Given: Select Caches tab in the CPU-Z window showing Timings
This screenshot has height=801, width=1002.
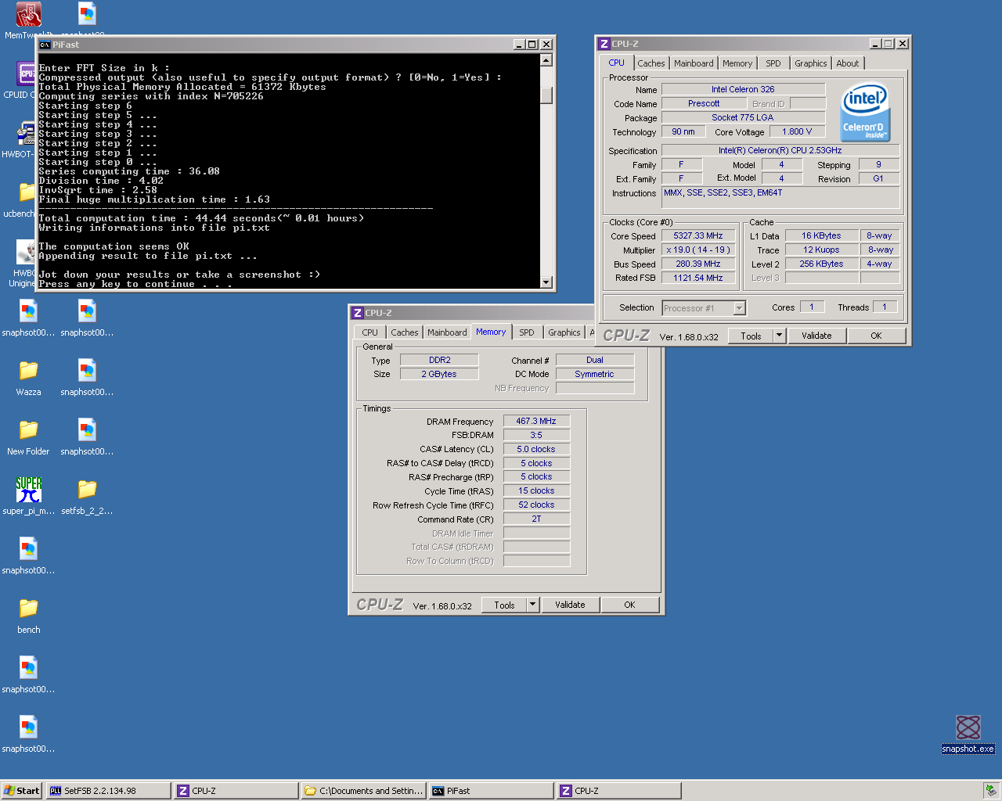Looking at the screenshot, I should click(405, 332).
